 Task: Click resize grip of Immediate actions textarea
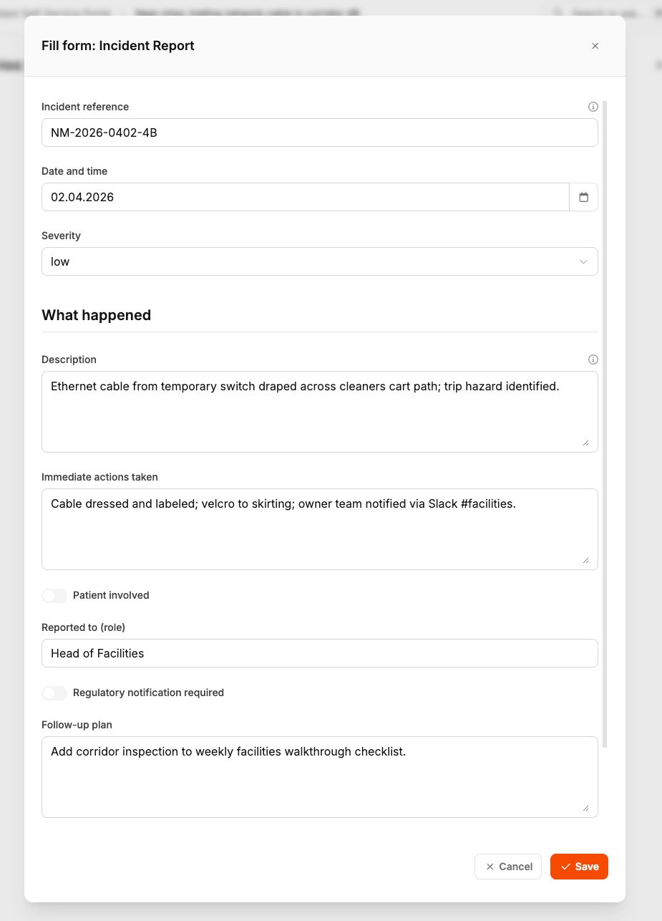point(585,560)
